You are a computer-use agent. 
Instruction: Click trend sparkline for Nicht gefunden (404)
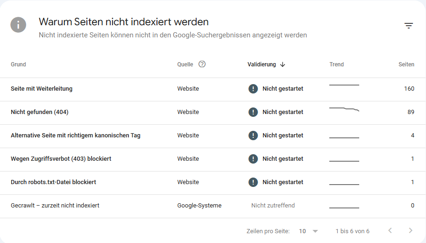pos(344,109)
